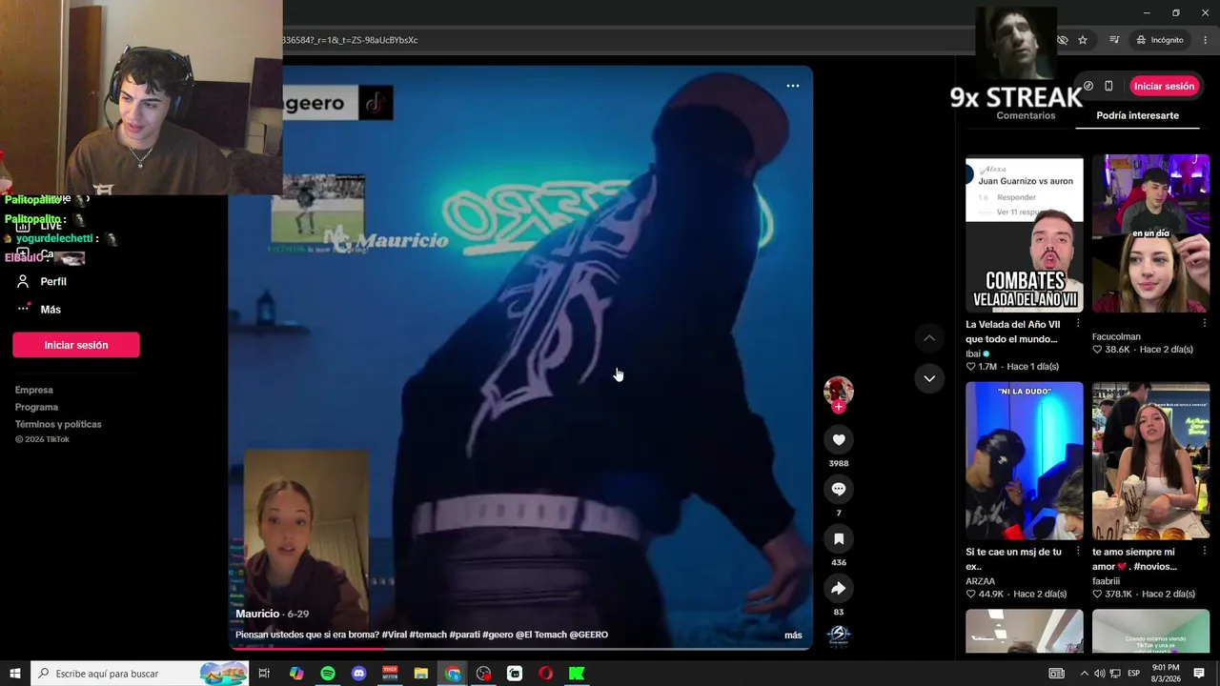
Task: Open the ESP language indicator in tray
Action: tap(1134, 674)
